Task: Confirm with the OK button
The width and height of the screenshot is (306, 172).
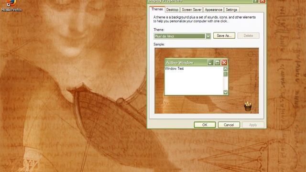Action: tap(205, 125)
